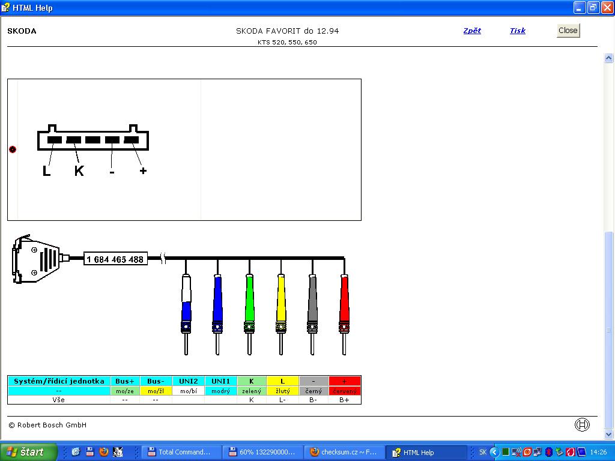Click the modrý color cell
Screen dimensions: 615x461
pos(220,391)
